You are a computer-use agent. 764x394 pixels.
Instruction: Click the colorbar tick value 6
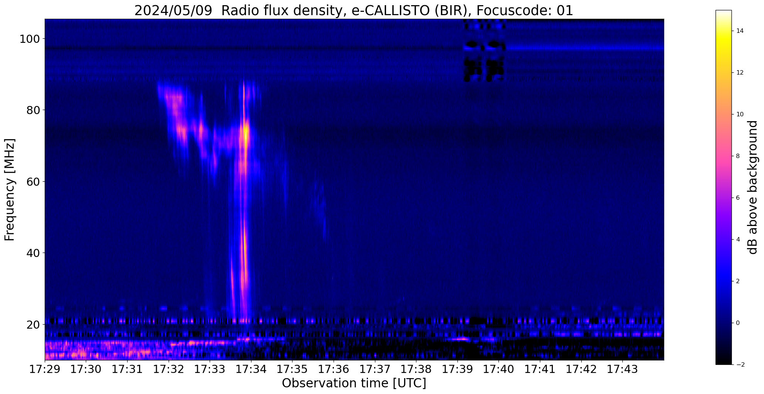(x=738, y=198)
